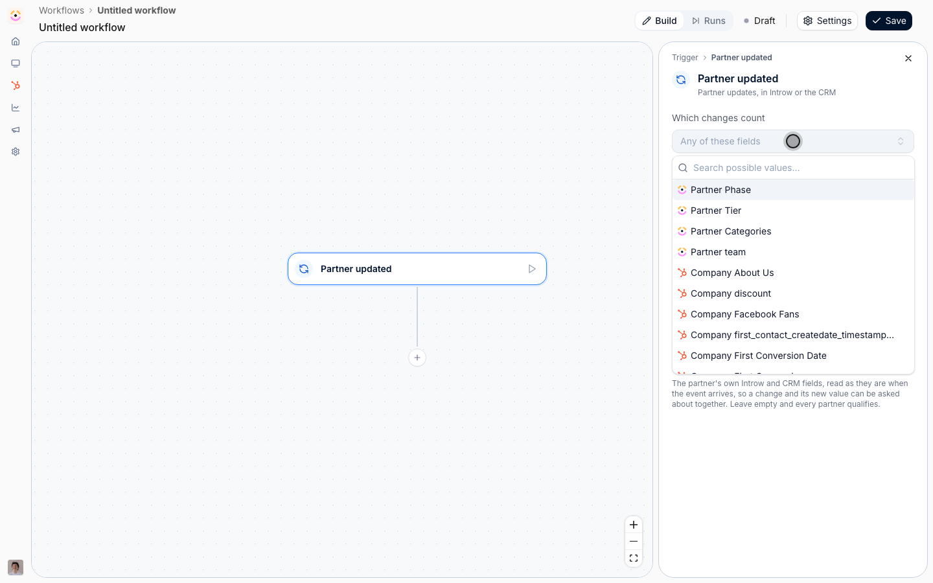Choose Company discount field
The height and width of the screenshot is (583, 933).
[x=793, y=293]
